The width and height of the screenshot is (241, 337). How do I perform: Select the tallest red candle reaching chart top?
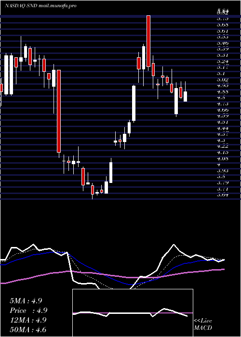[148, 41]
